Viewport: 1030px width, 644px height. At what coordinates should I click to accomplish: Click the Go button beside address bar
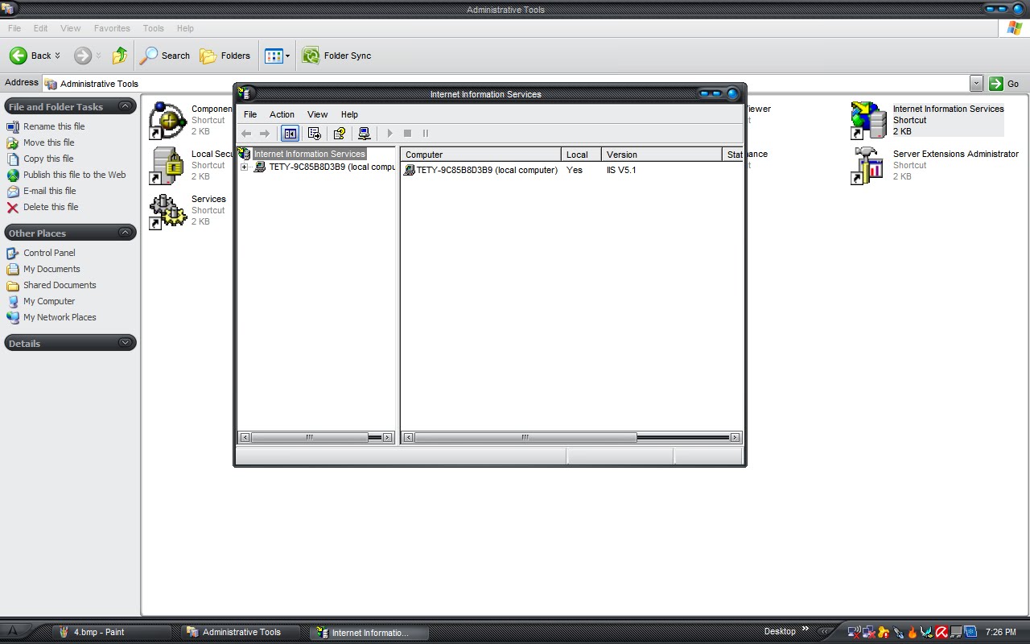(1005, 83)
